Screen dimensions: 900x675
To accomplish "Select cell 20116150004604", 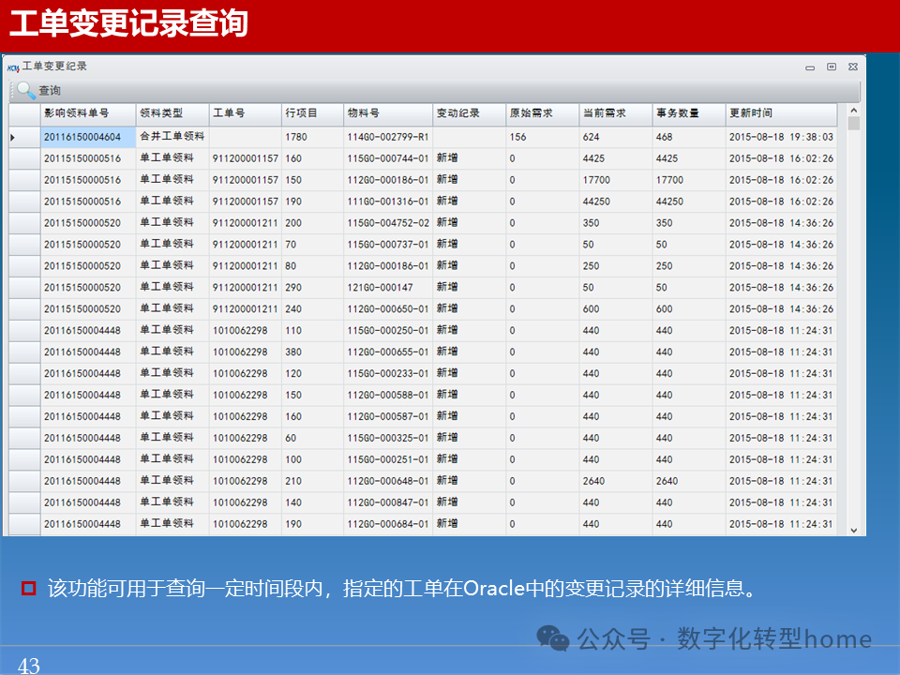I will [88, 137].
